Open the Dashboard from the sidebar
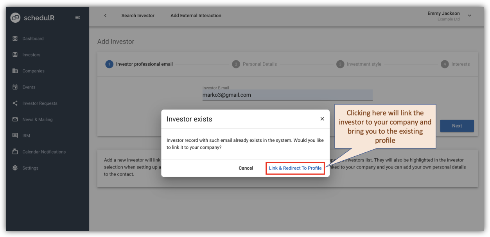 32,38
